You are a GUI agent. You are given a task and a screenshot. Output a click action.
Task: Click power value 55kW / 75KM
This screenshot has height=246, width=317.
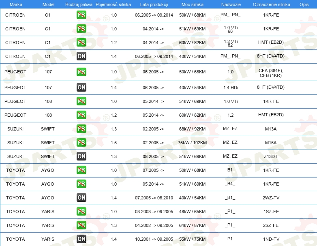pos(192,239)
